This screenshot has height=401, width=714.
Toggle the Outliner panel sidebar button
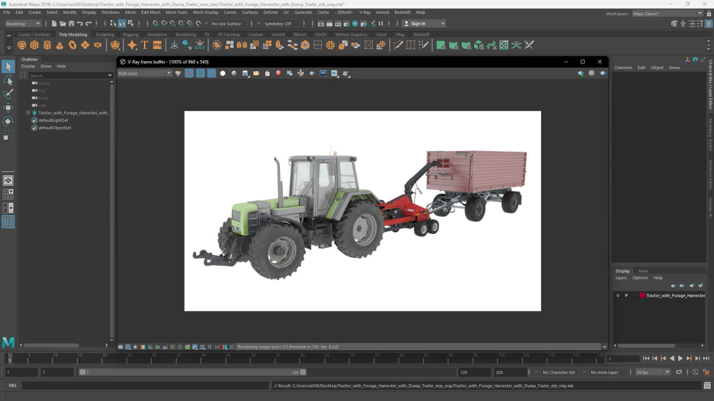point(8,222)
